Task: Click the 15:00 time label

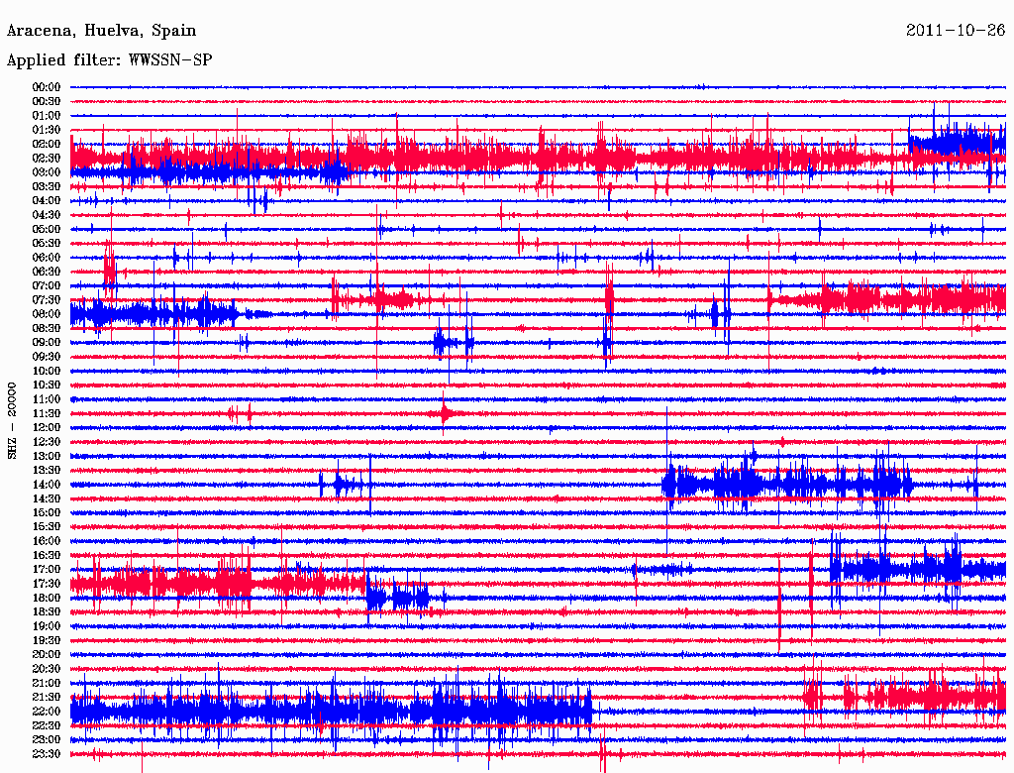Action: tap(46, 512)
